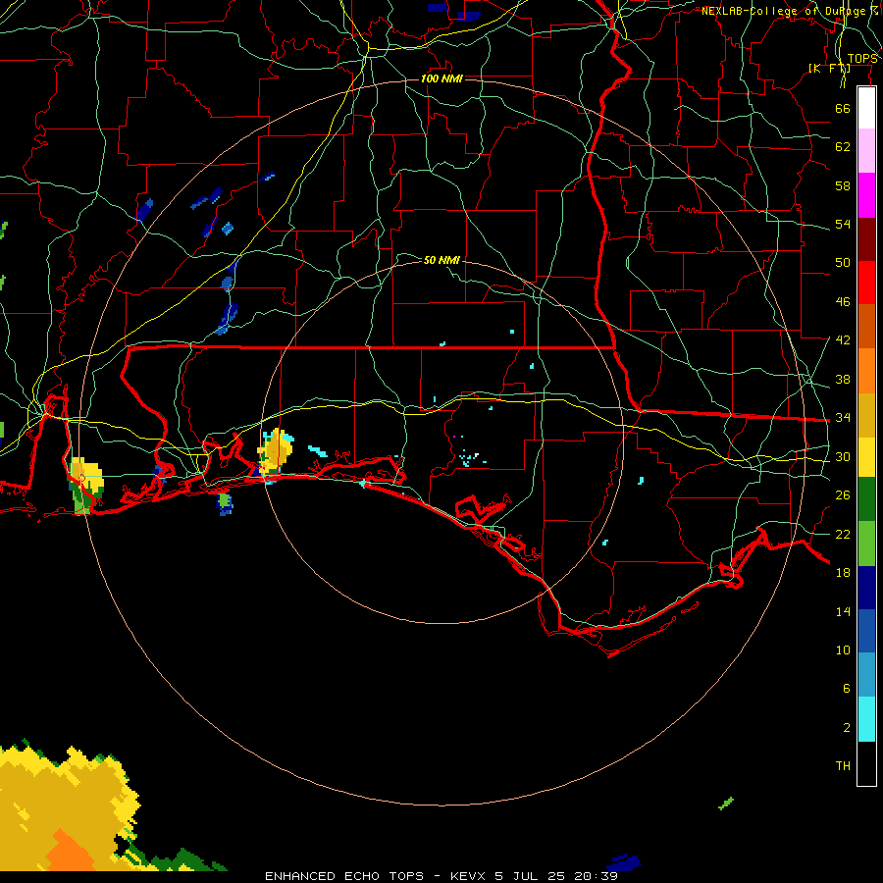Click the '58' legend value
Viewport: 883px width, 883px height.
pyautogui.click(x=843, y=185)
